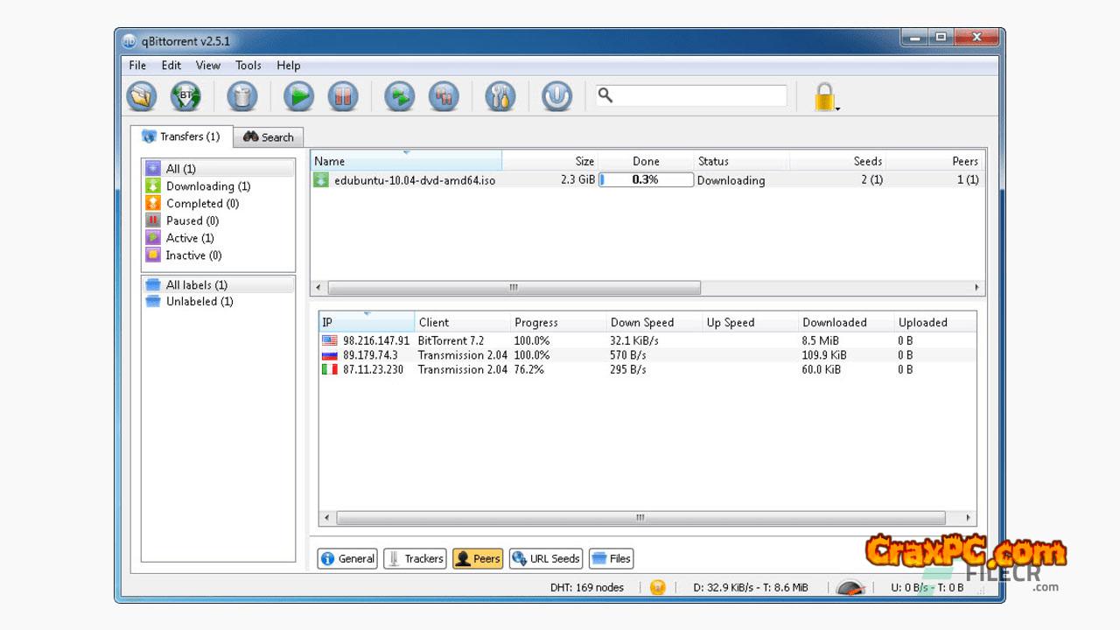Screen dimensions: 1120x630
Task: Toggle the alternative speed limits speedometer icon
Action: [x=850, y=588]
